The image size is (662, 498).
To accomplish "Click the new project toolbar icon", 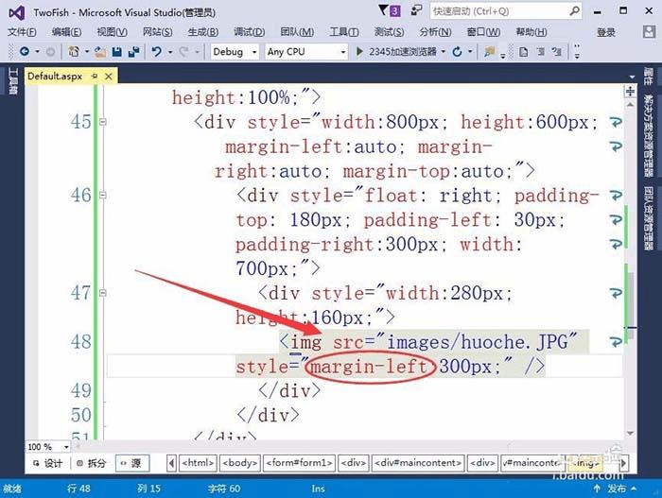I will [x=74, y=51].
